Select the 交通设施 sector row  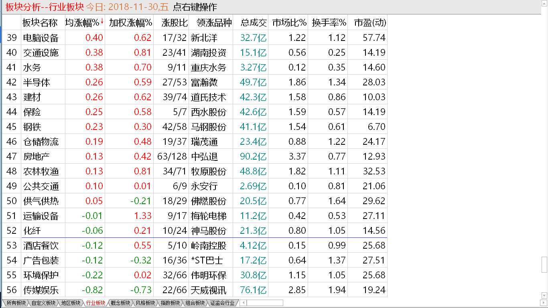[195, 53]
